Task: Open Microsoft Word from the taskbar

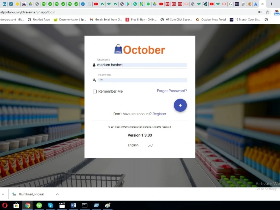Action: [73, 205]
